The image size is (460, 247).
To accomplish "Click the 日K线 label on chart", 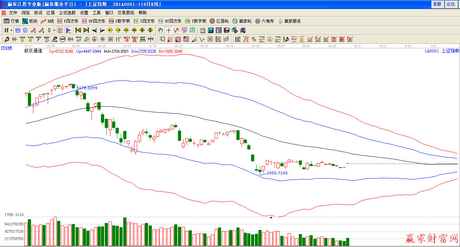I will 6,48.
